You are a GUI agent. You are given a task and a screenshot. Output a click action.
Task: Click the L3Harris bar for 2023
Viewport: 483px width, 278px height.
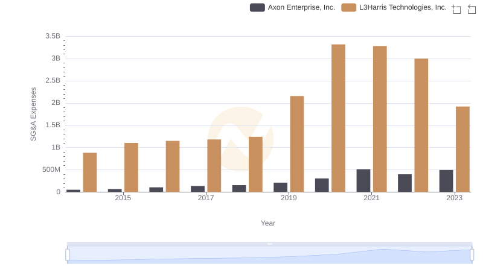462,149
